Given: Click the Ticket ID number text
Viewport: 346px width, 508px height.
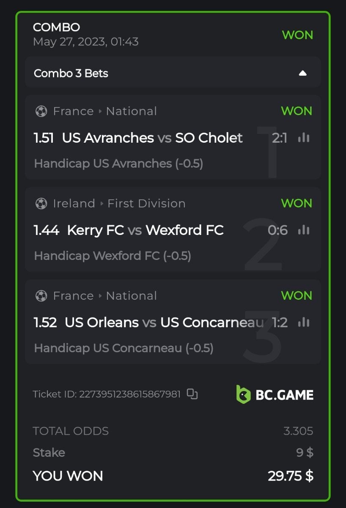Looking at the screenshot, I should (129, 394).
